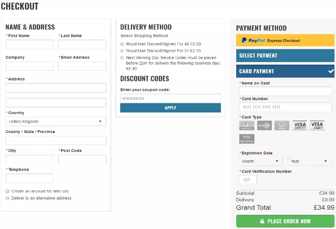Choose the MasterCard card type icon
Viewport: 336px width, 229px height.
coord(264,125)
